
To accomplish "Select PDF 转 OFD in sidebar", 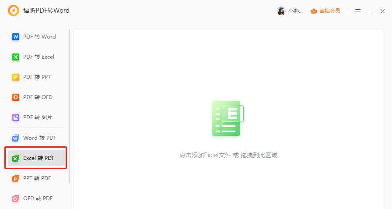I will (36, 97).
